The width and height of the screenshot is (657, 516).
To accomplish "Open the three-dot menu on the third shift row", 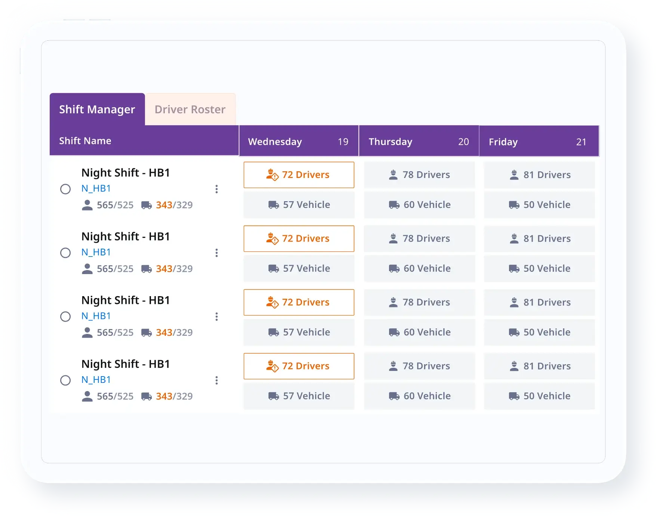I will (x=217, y=317).
